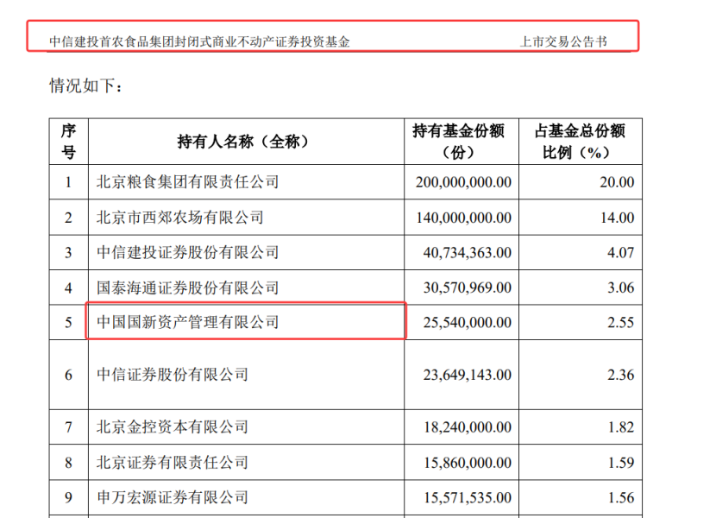Click serial number 1 in 北京粮食集团 row
This screenshot has width=716, height=518.
click(68, 182)
